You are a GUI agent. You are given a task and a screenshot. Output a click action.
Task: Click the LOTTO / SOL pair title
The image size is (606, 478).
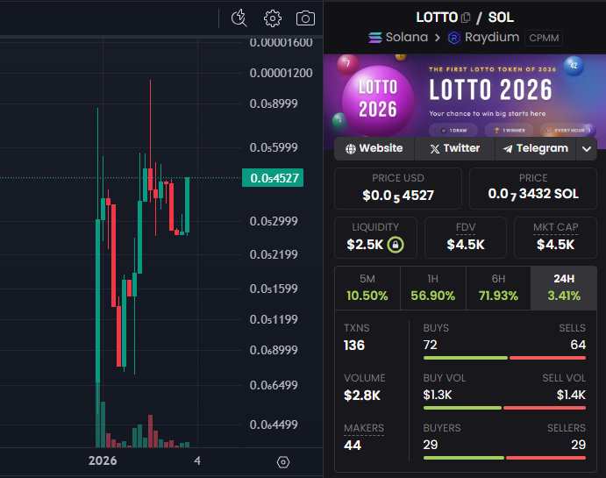tap(465, 18)
